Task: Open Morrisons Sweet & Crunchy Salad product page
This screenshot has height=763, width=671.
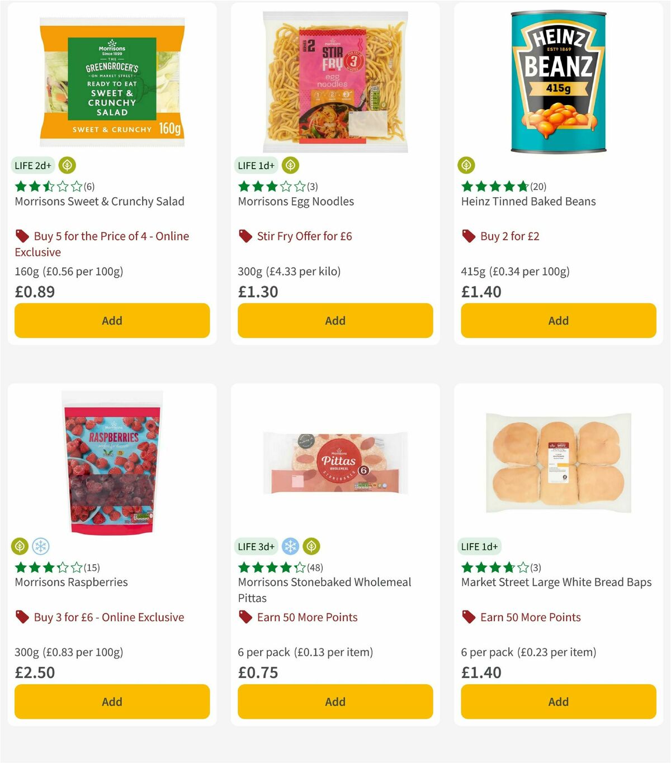Action: point(99,201)
